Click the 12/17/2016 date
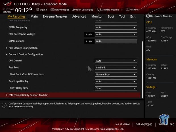Image resolution: width=176 pixels, height=132 pixels. click(9, 9)
